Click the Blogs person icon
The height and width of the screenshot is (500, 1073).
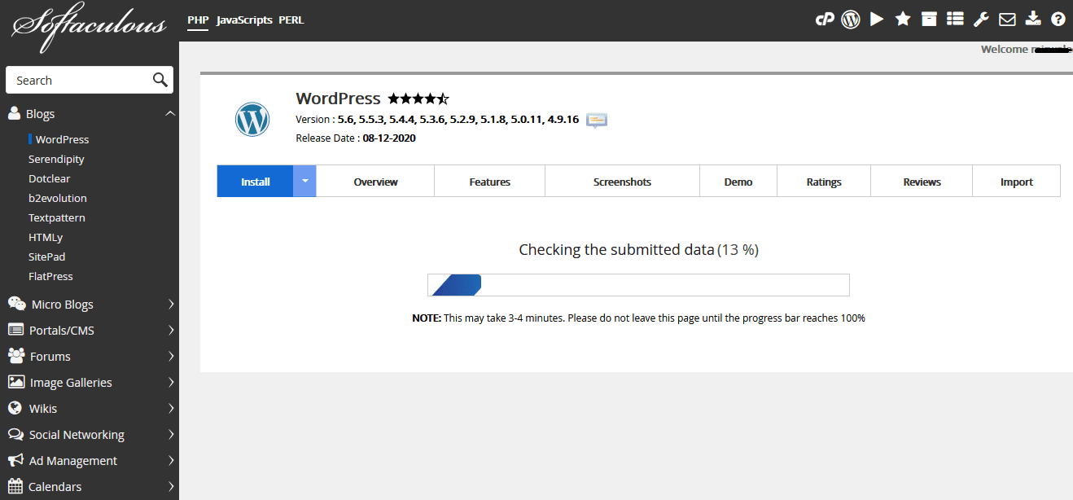pyautogui.click(x=14, y=113)
